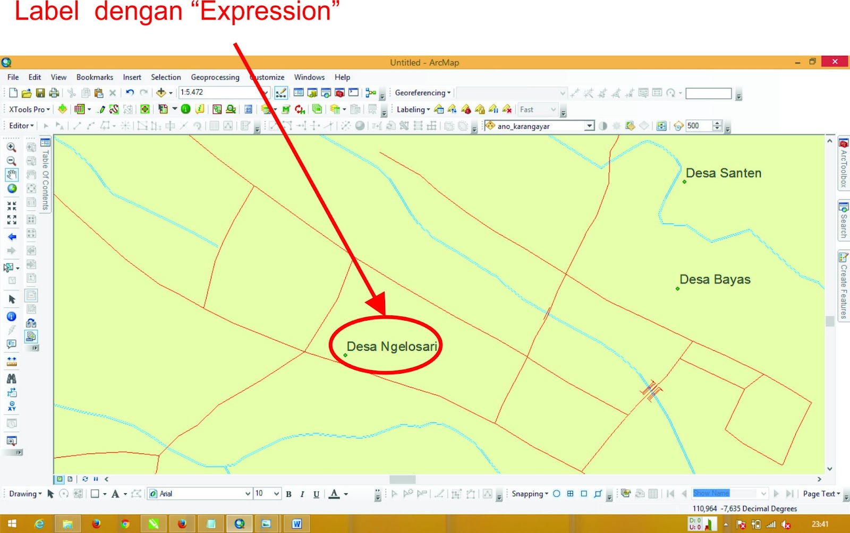Image resolution: width=850 pixels, height=533 pixels.
Task: Click the Identify tool
Action: click(12, 317)
